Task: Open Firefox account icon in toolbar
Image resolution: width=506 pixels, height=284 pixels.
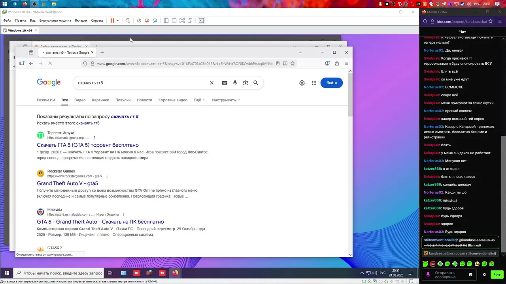Action: click(327, 63)
